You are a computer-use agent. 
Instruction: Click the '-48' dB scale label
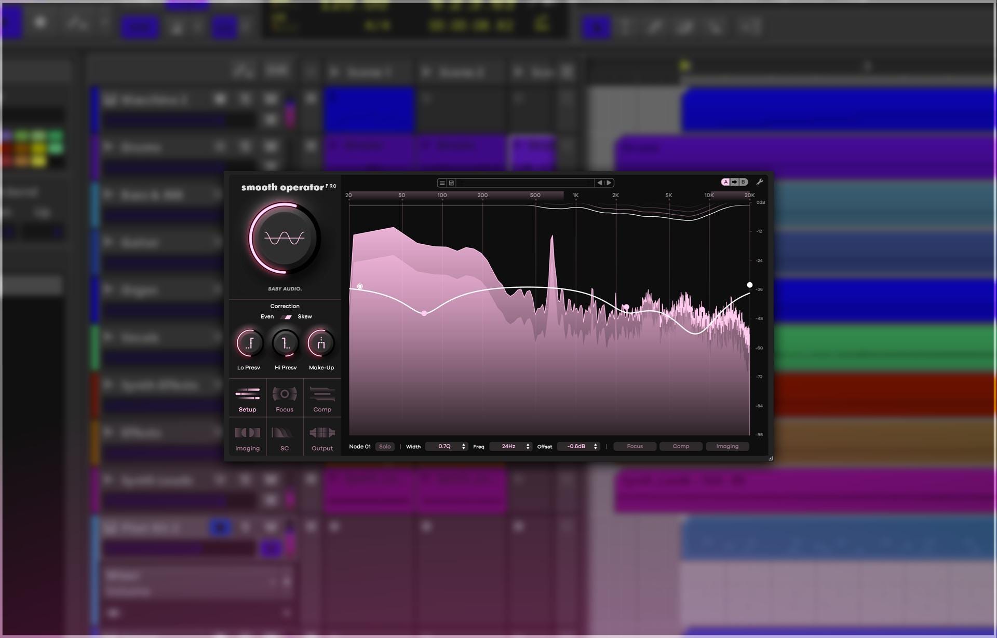(x=759, y=318)
